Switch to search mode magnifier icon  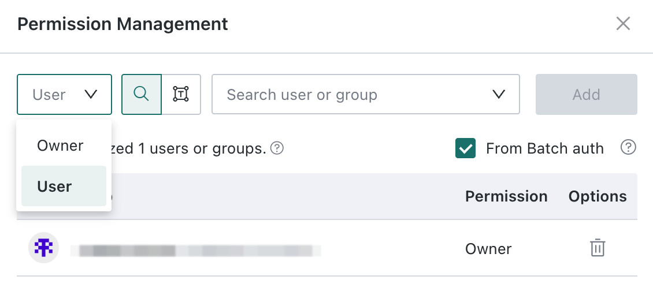[141, 94]
